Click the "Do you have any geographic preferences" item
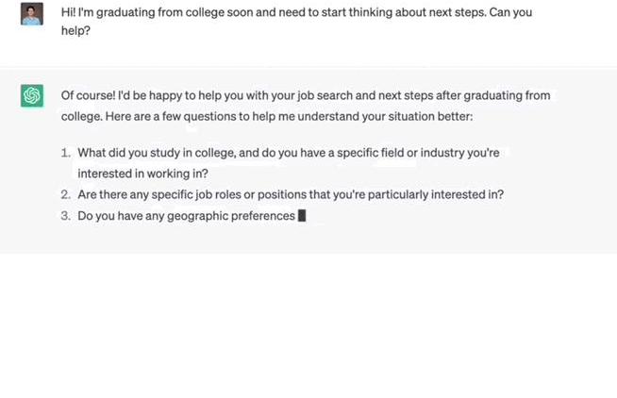Image resolution: width=617 pixels, height=398 pixels. (186, 216)
